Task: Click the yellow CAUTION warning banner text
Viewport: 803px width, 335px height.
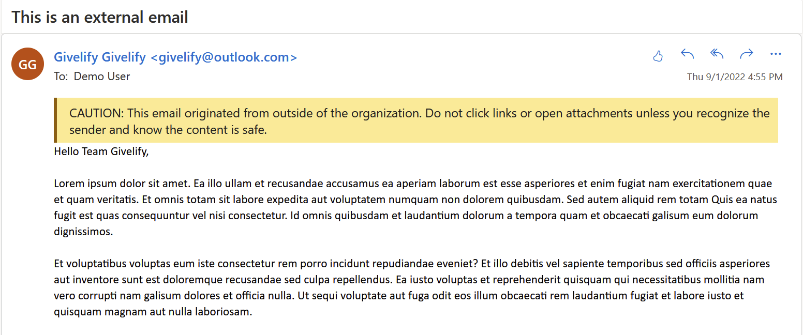Action: click(420, 121)
